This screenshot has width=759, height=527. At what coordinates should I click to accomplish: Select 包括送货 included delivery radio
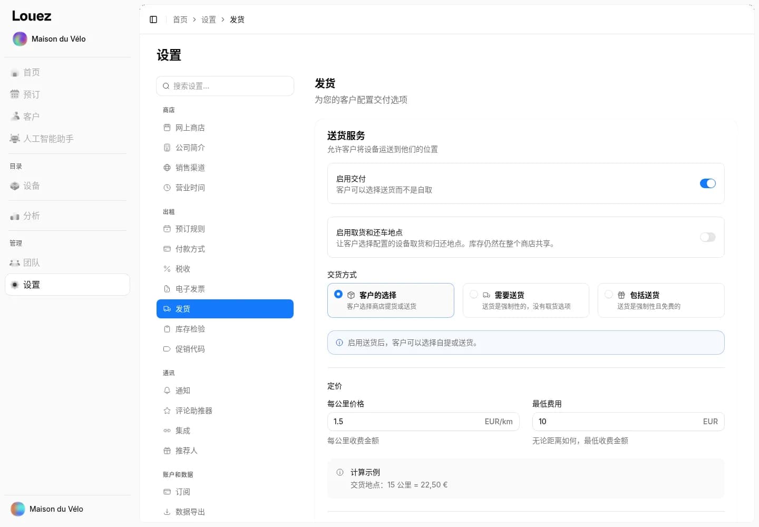[x=608, y=295]
